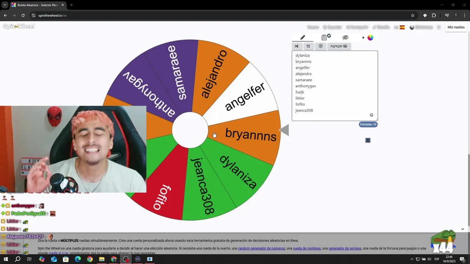
Task: Go back to the previous page
Action: click(5, 15)
